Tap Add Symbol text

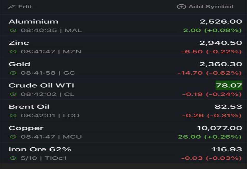point(211,6)
